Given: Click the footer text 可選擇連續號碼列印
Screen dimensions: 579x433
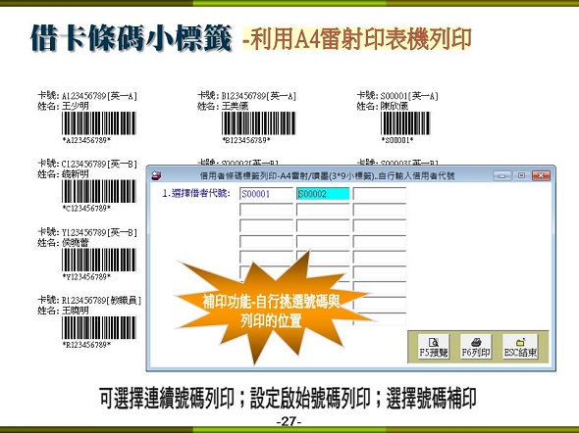Looking at the screenshot, I should [x=167, y=398].
